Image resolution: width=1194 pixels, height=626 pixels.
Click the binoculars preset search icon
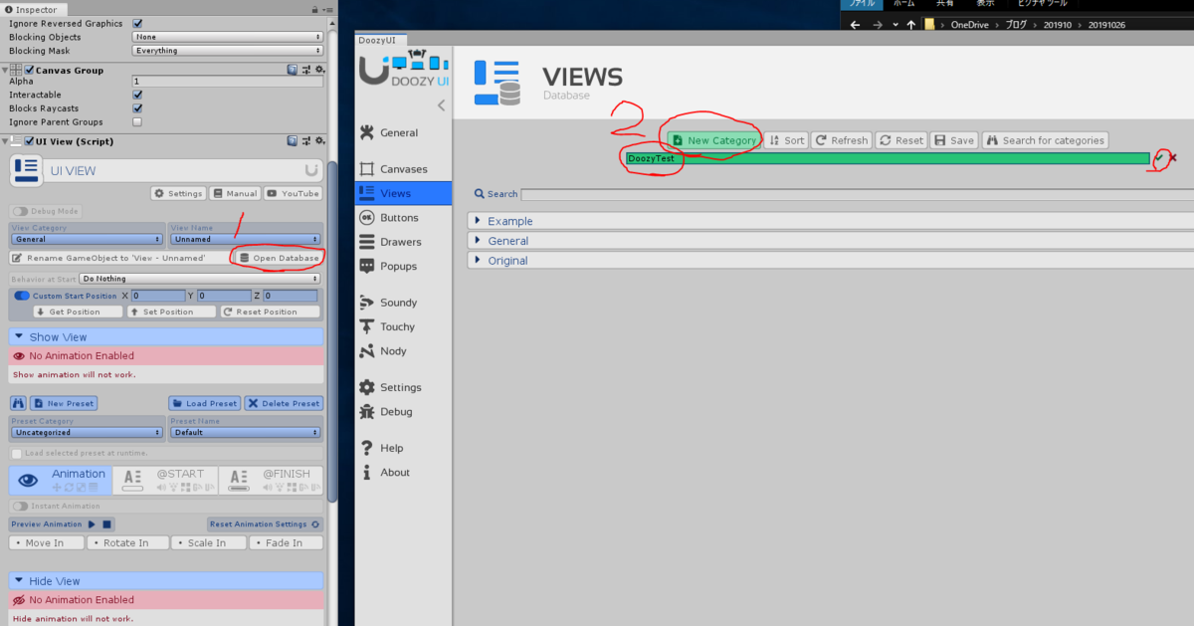(18, 403)
